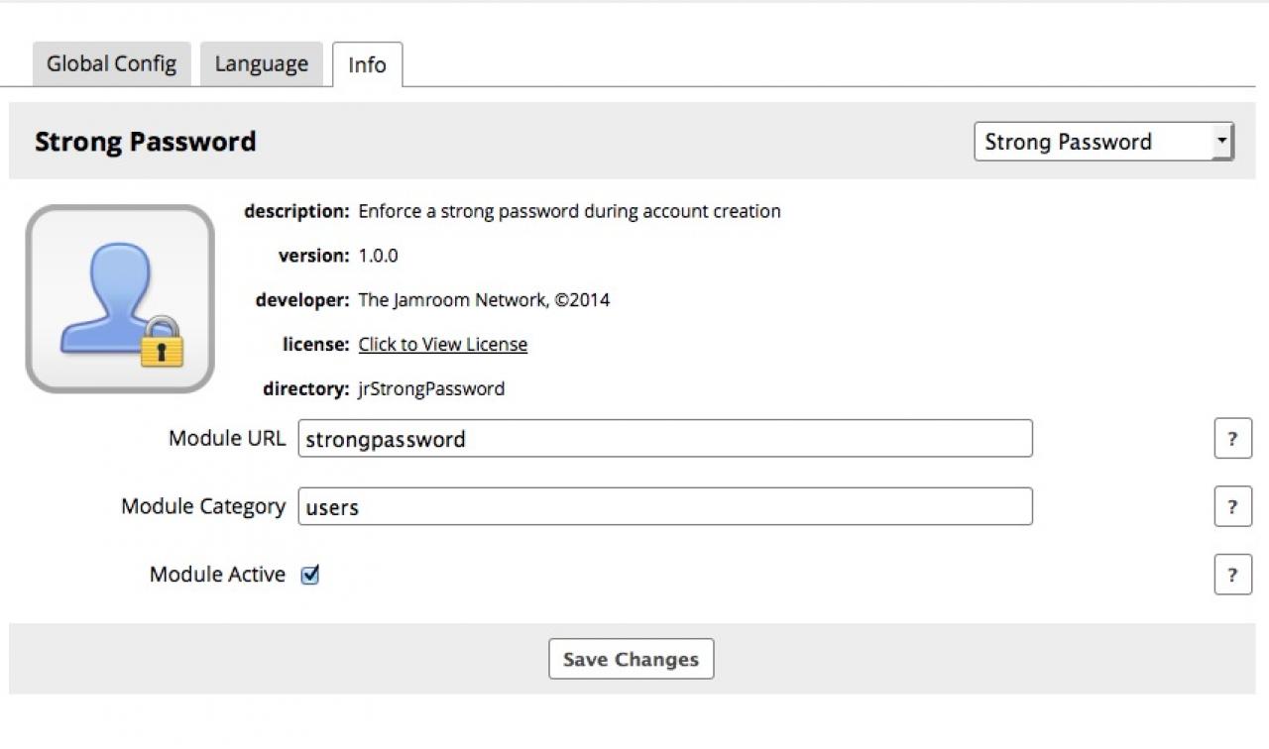Select the Info tab

click(367, 65)
